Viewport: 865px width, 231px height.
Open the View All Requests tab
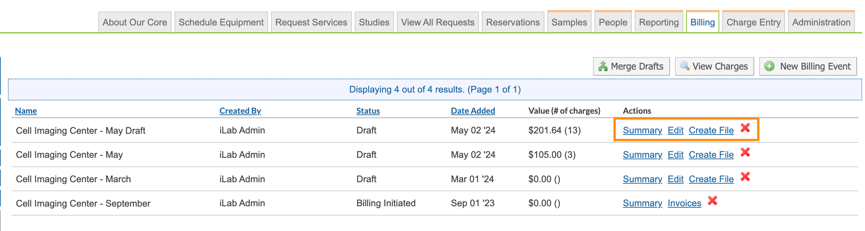click(x=438, y=22)
